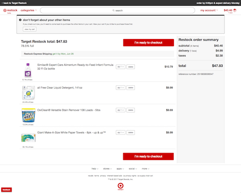
Task: Delete the Similac infant formula item
Action: (x=131, y=67)
